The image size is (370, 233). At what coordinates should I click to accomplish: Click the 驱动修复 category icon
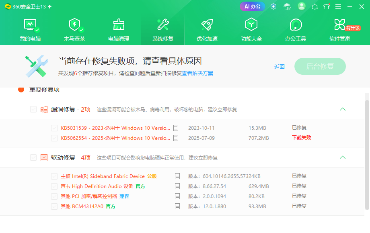(44, 157)
